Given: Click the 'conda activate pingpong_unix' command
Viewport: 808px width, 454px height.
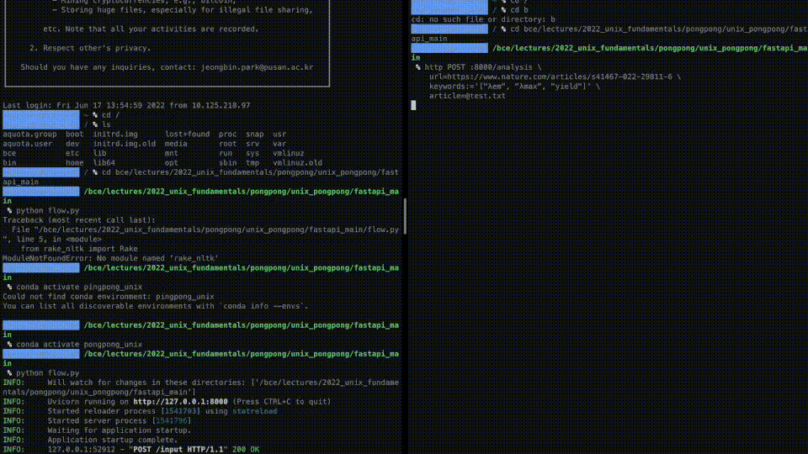Looking at the screenshot, I should coord(79,288).
